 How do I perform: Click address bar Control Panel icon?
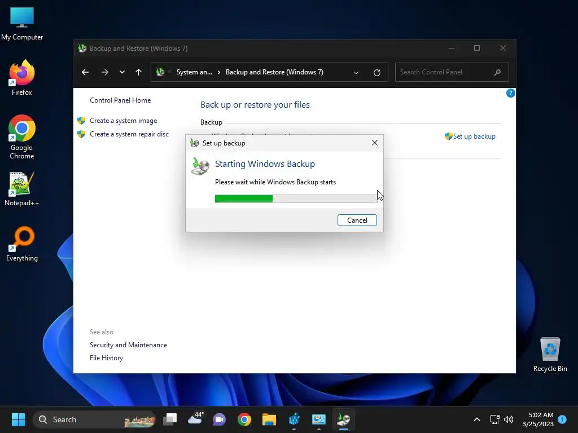click(160, 72)
